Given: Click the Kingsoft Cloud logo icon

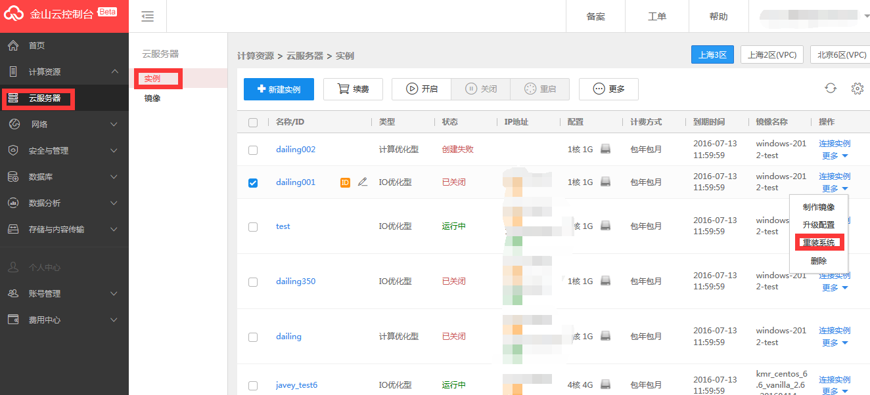Looking at the screenshot, I should 14,15.
